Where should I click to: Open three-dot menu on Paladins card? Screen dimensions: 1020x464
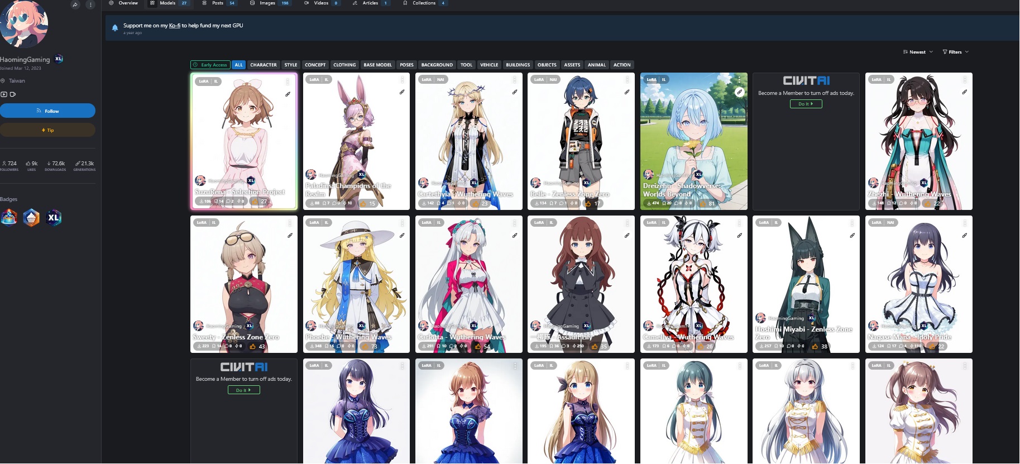402,79
